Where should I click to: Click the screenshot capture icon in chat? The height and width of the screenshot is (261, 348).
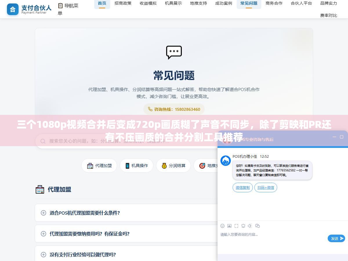tap(236, 226)
